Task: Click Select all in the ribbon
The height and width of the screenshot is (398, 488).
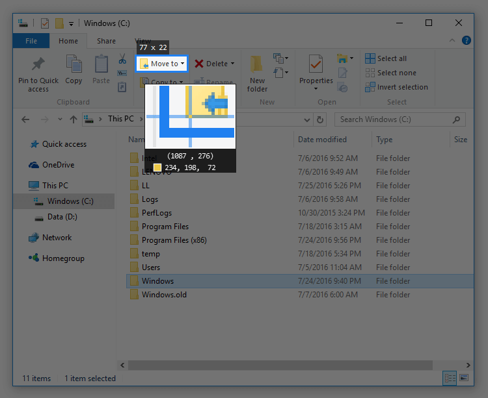Action: point(392,58)
